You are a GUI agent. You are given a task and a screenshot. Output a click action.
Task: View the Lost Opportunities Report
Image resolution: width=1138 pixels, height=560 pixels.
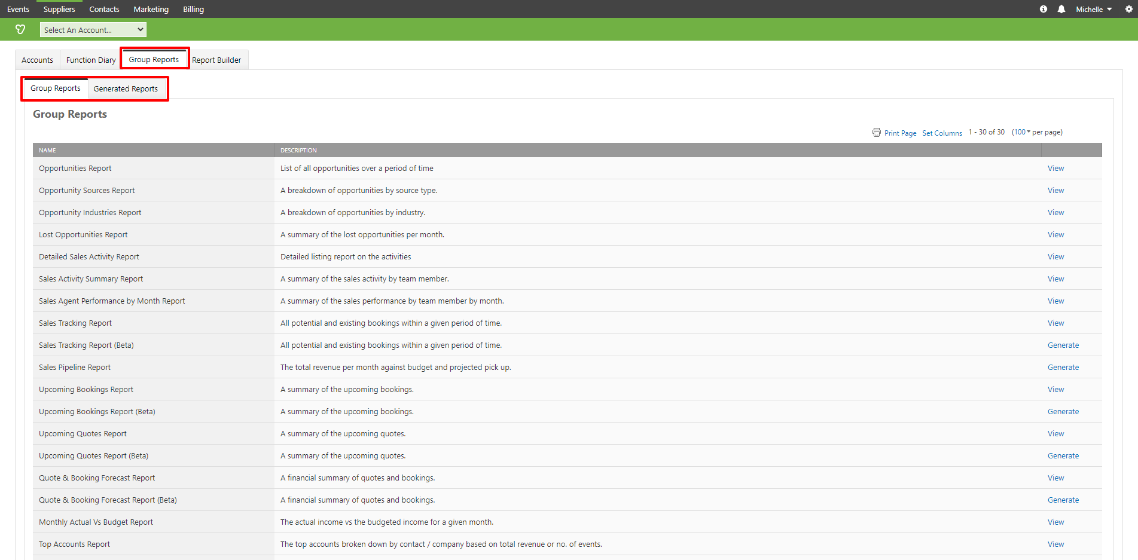point(1055,235)
